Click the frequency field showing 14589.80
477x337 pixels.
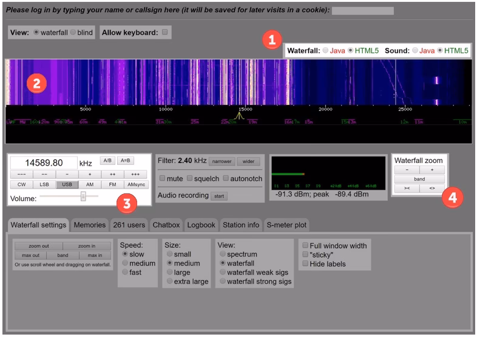click(44, 163)
